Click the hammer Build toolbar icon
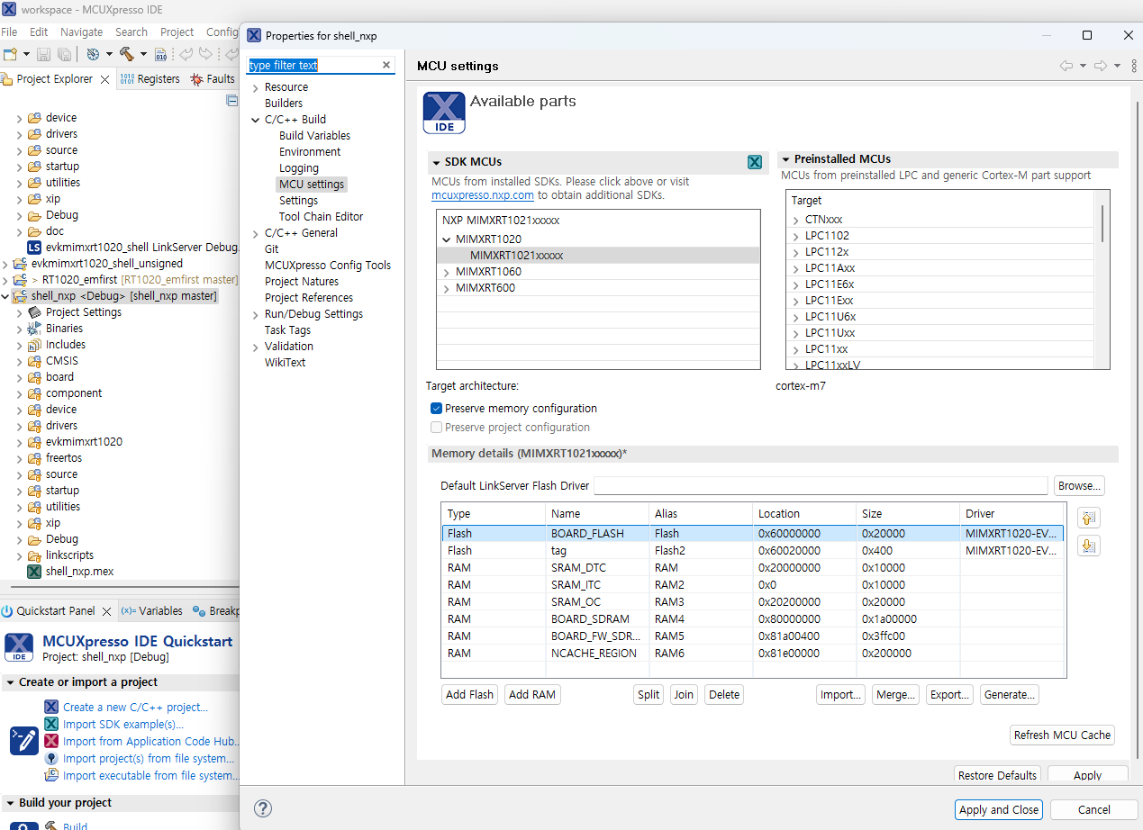The height and width of the screenshot is (830, 1143). point(127,55)
